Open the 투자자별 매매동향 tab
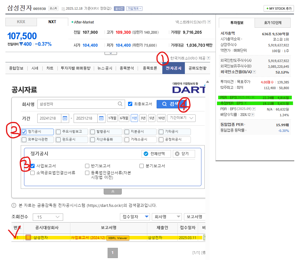Viewport: 306px width, 265px height. click(75, 68)
